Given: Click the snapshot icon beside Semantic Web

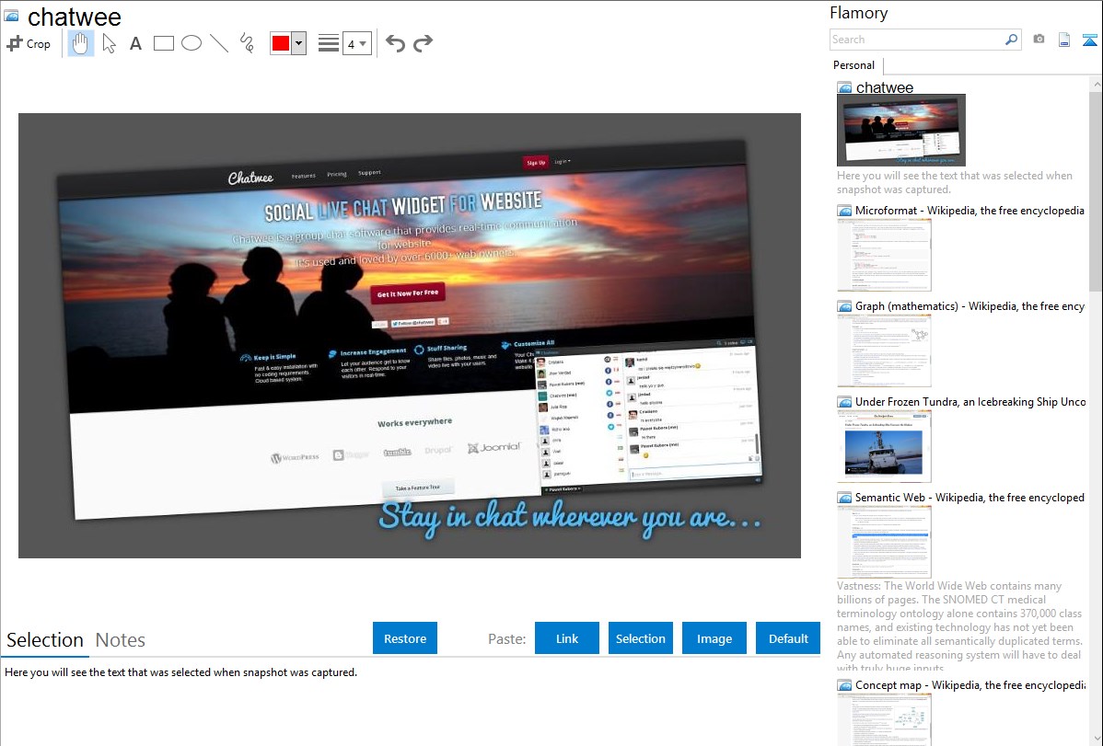Looking at the screenshot, I should [x=844, y=497].
